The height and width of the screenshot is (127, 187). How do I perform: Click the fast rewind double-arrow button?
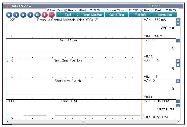[9, 15]
